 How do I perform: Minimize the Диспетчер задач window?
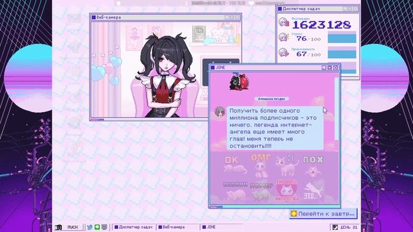coord(345,9)
